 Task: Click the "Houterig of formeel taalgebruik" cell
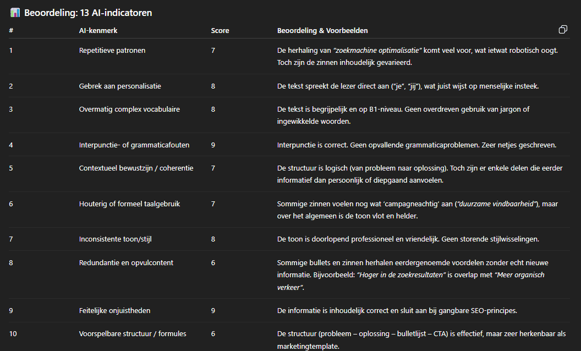pyautogui.click(x=129, y=204)
